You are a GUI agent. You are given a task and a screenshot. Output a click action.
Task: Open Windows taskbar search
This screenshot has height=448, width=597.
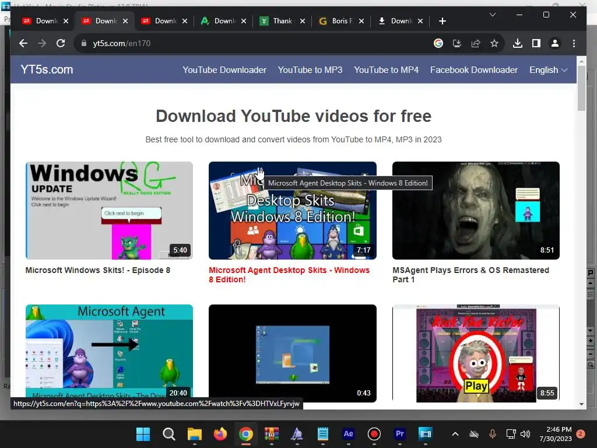tap(168, 434)
